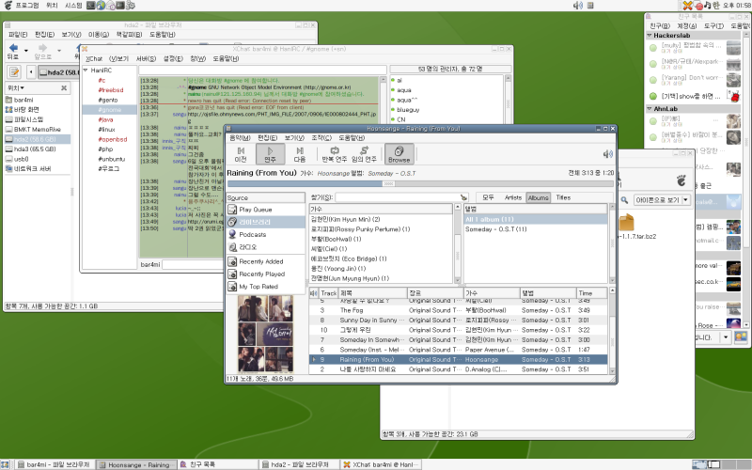Select the #linux channel in XChat
Viewport: 752px width, 470px height.
[x=106, y=129]
